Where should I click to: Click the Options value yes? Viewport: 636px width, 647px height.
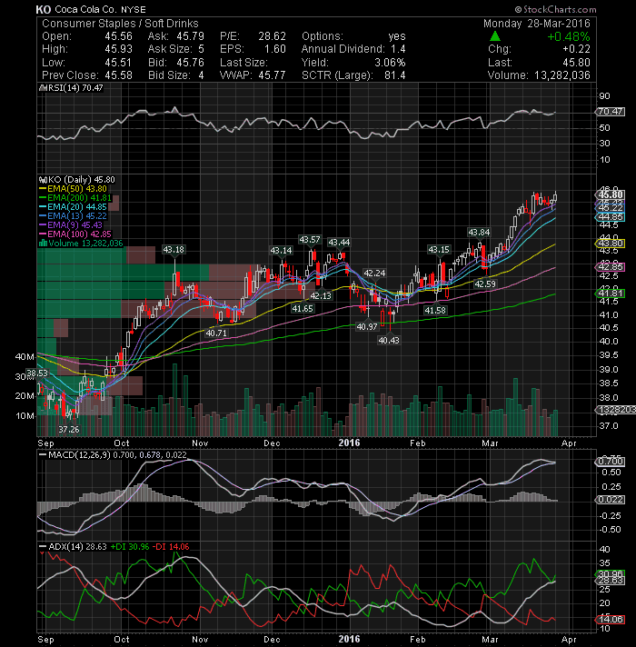point(397,36)
